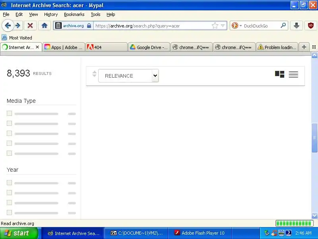This screenshot has height=239, width=318.
Task: Open the Bookmarks menu
Action: (x=74, y=14)
